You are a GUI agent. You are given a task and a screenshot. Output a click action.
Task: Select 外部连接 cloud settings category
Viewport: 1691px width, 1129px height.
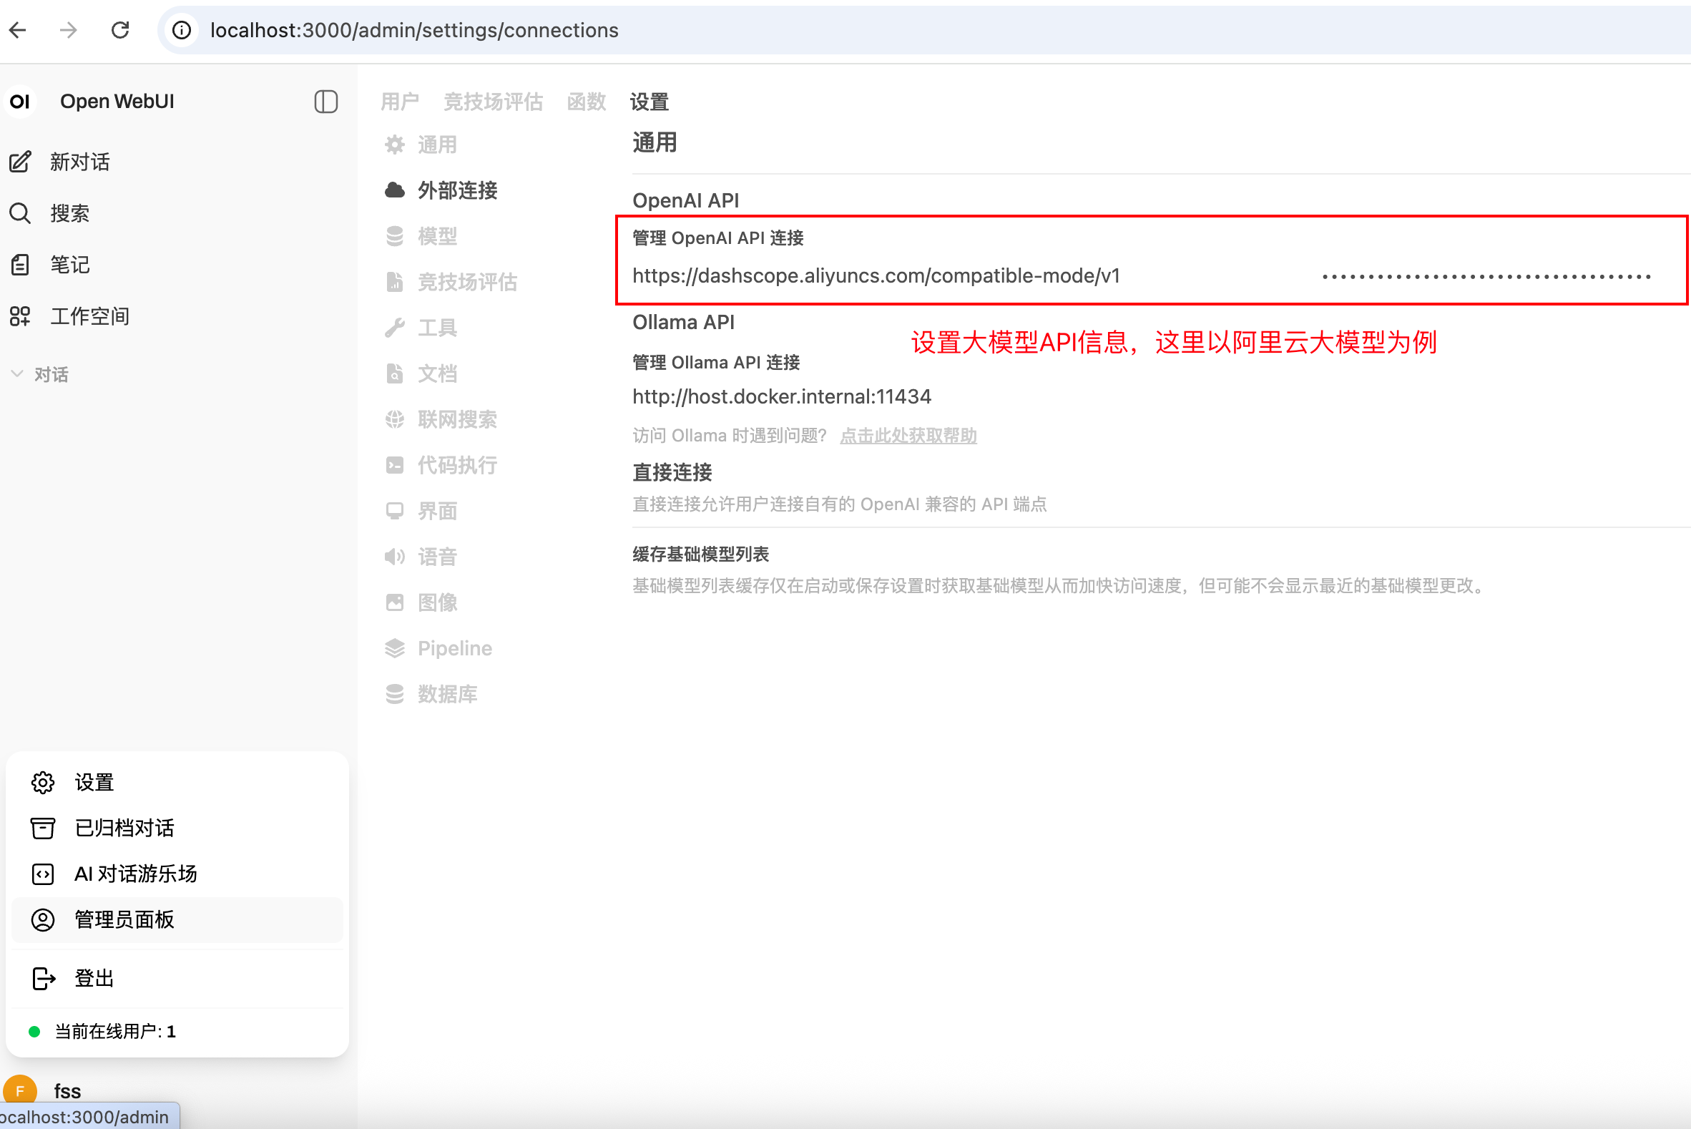click(x=441, y=190)
